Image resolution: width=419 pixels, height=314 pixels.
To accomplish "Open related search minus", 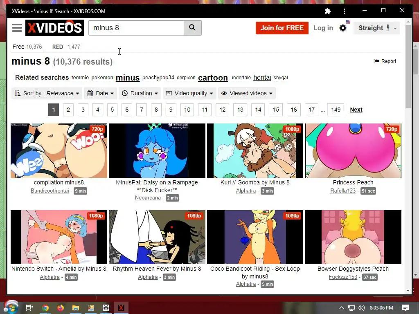I will coord(128,78).
